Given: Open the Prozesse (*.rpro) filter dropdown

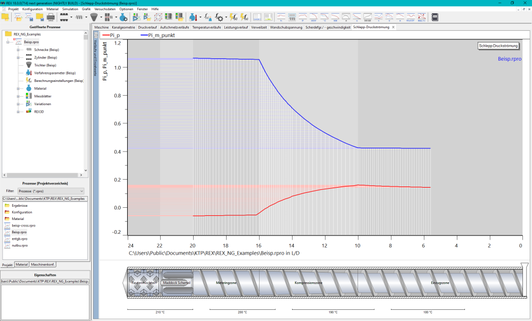Looking at the screenshot, I should (51, 191).
